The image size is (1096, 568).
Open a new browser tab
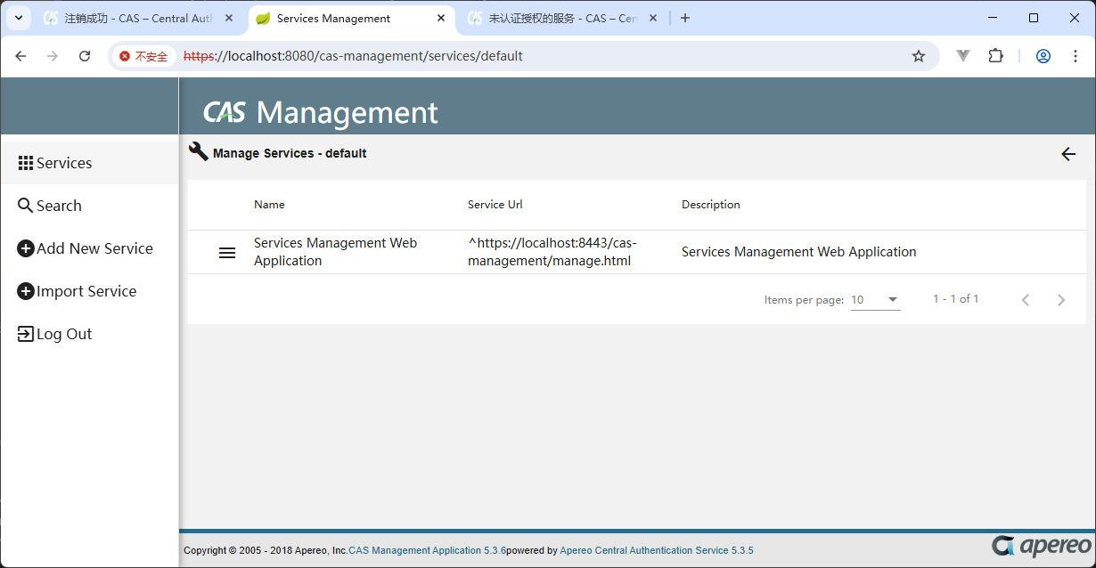pyautogui.click(x=685, y=18)
